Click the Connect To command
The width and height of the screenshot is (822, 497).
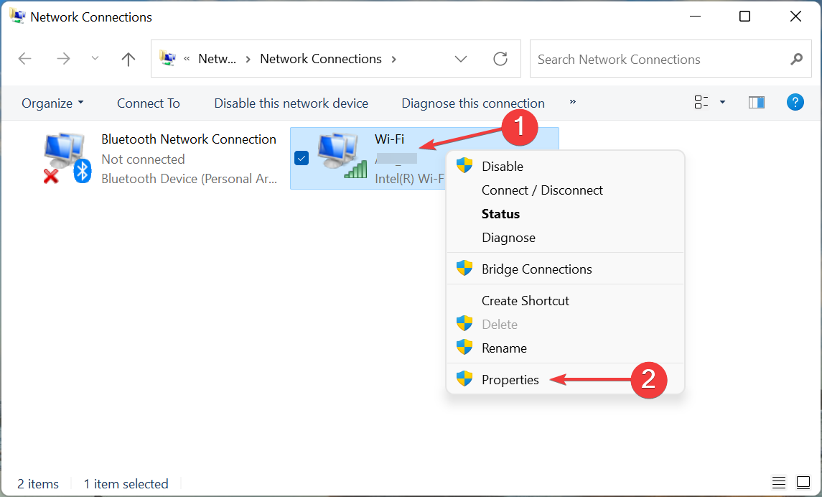(148, 103)
